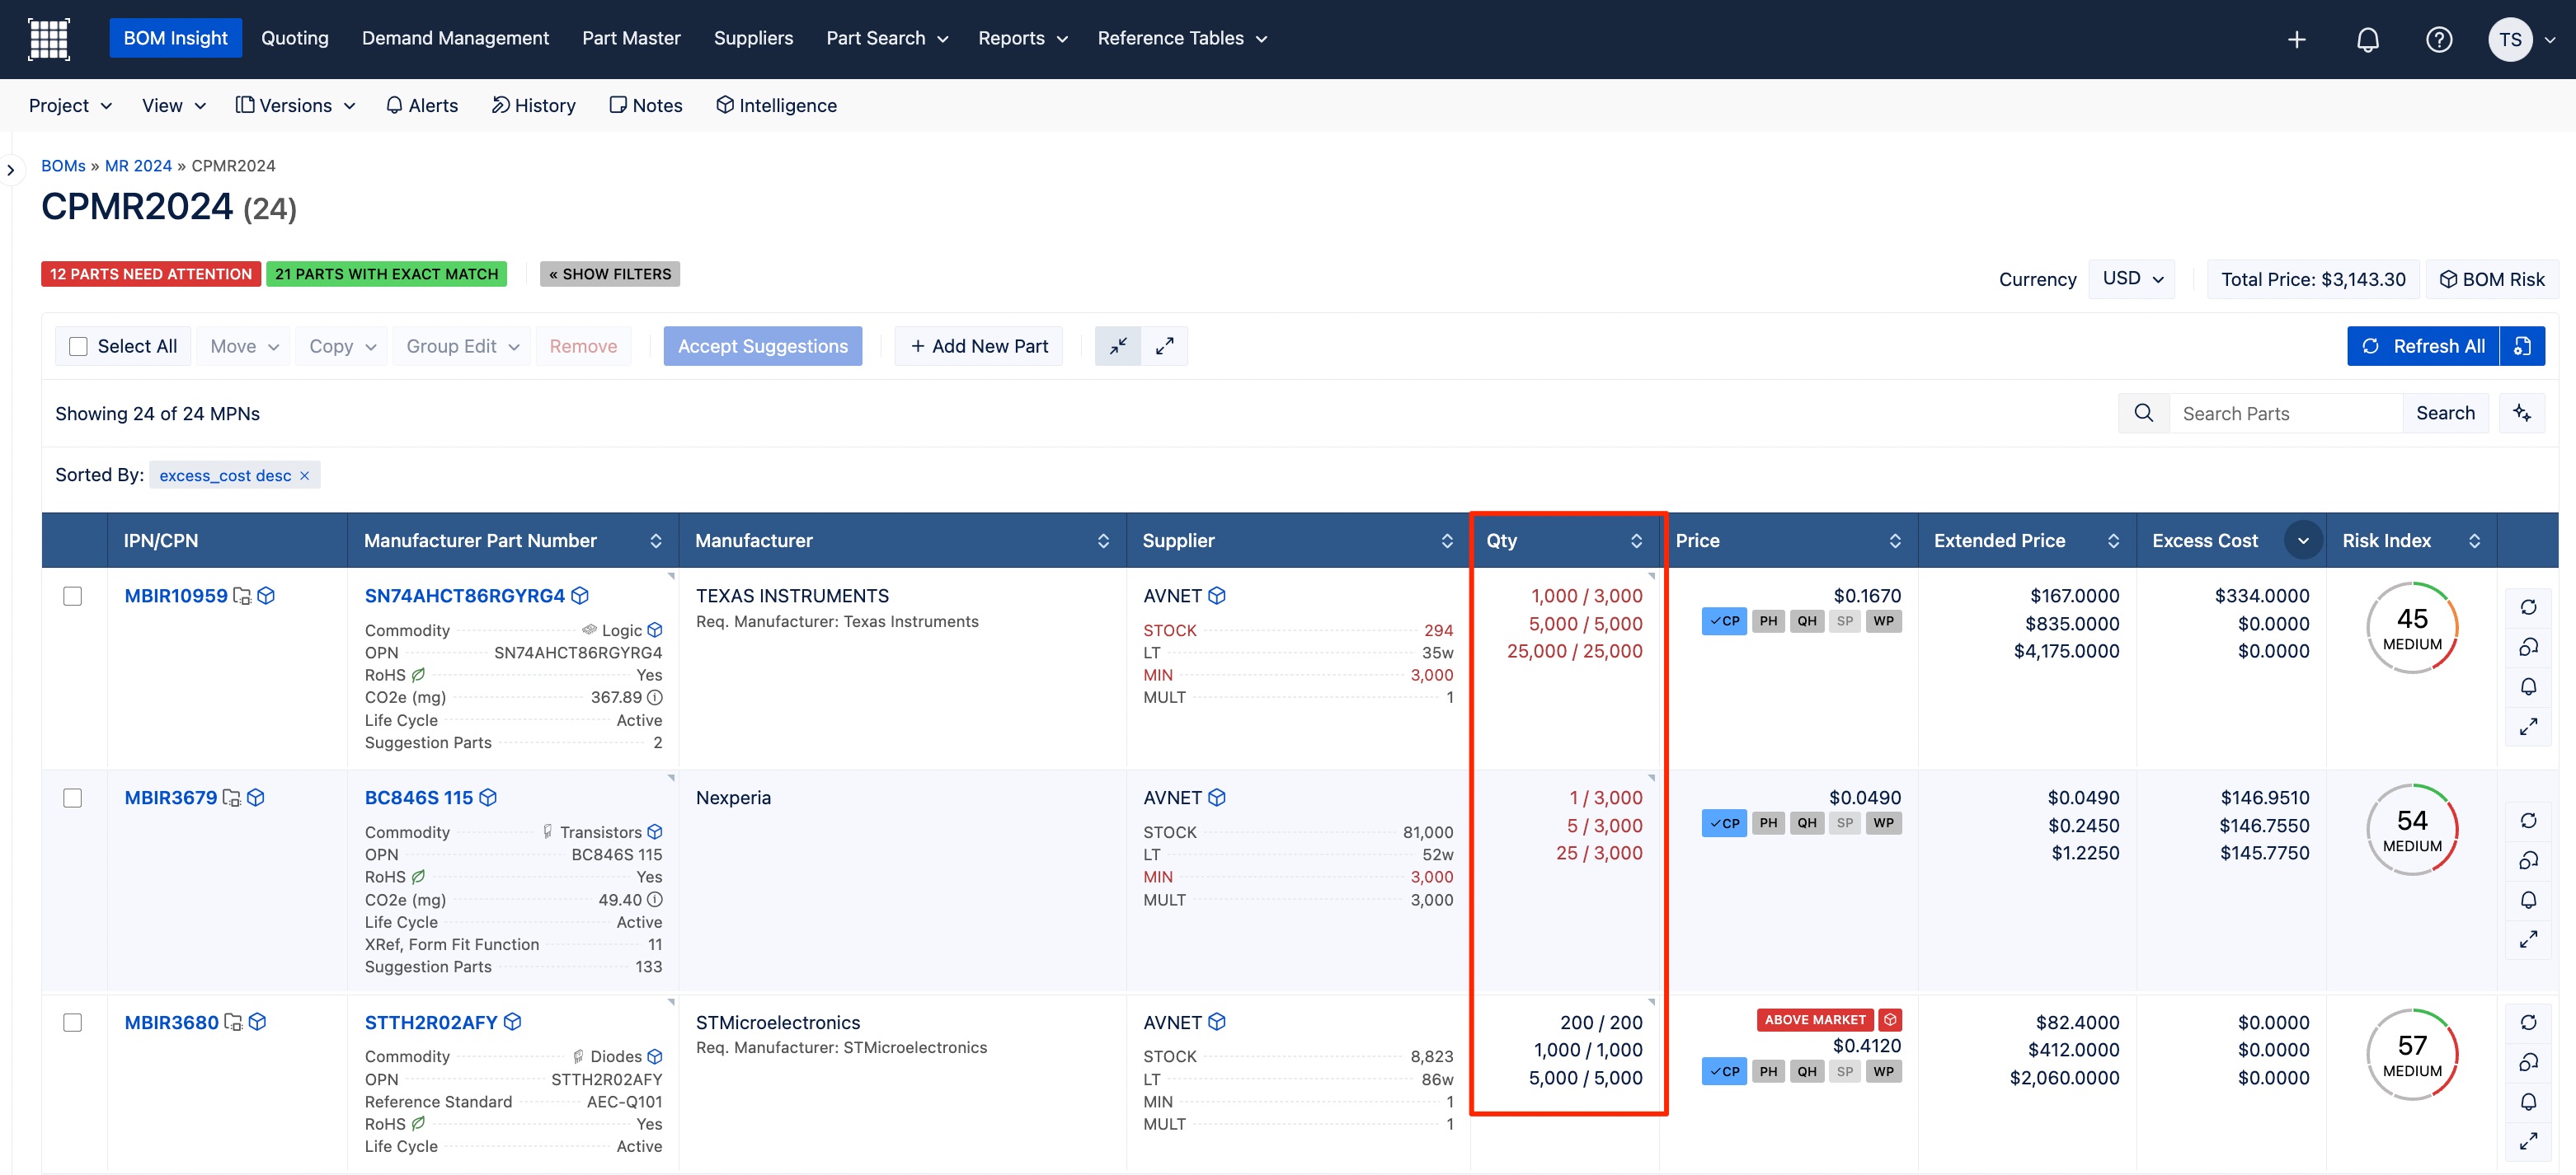Refresh the MBIR3679 row using refresh icon
The height and width of the screenshot is (1175, 2576).
click(2528, 821)
